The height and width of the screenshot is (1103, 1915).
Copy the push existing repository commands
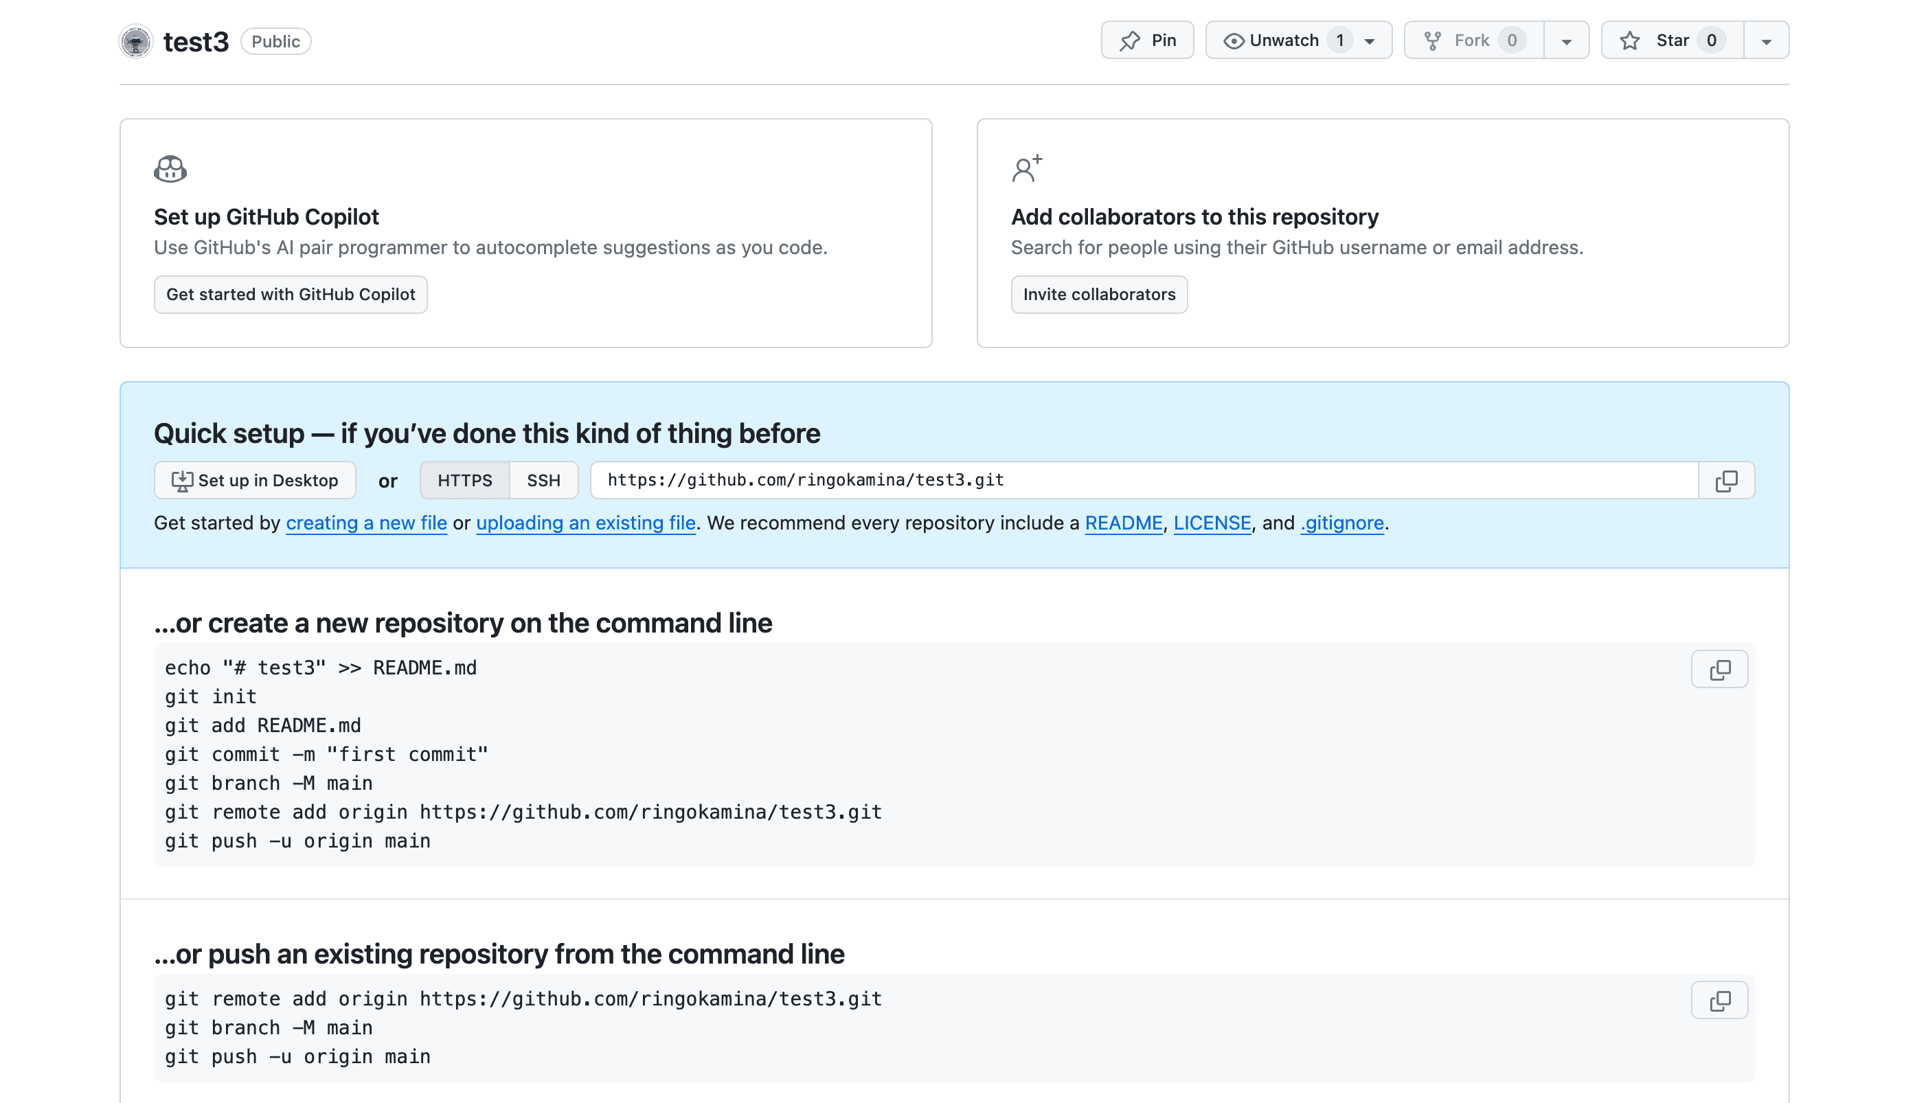coord(1719,1000)
